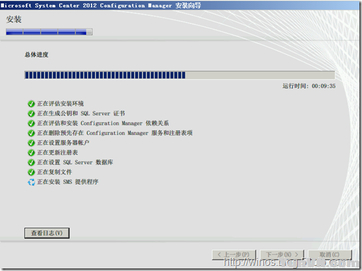
Task: Click the green check beside 正在评估安装环境
Action: (x=31, y=104)
